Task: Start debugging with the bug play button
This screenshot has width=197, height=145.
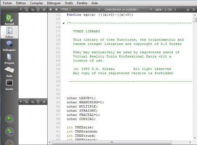Action: [x=9, y=131]
